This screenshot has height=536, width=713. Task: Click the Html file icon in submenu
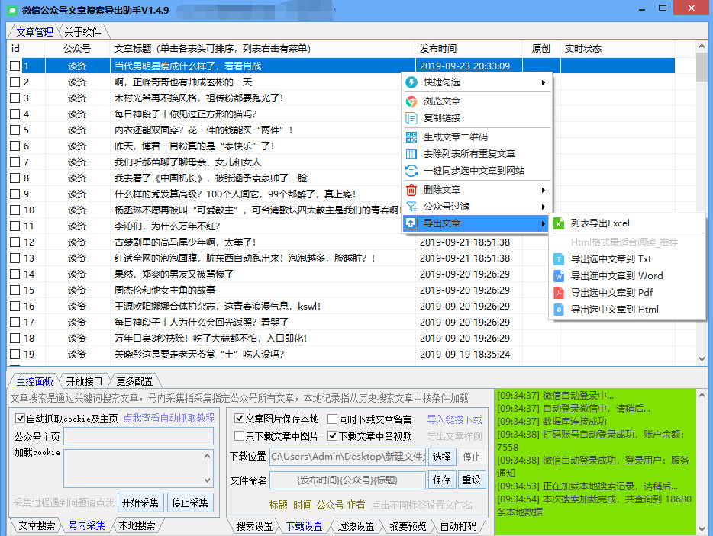[558, 310]
